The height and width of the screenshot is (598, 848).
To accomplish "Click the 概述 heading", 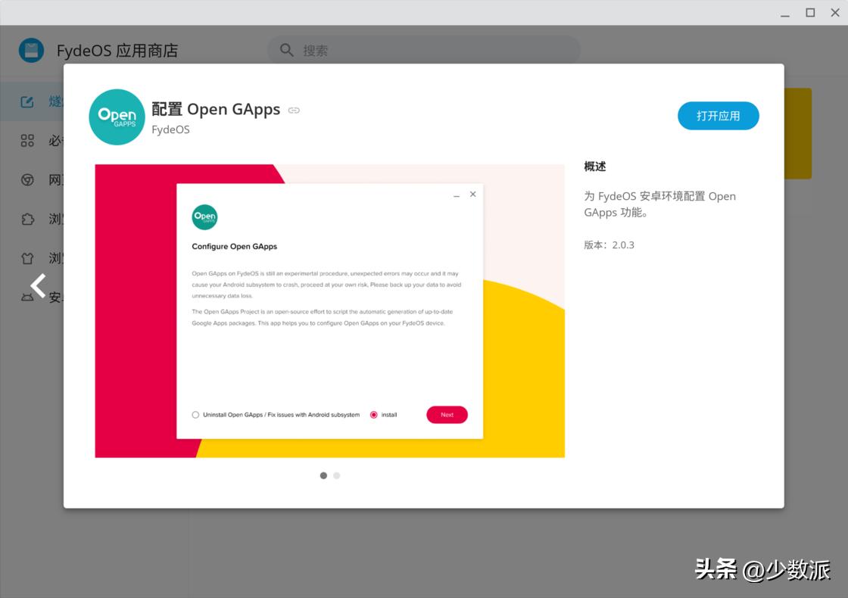I will 595,167.
